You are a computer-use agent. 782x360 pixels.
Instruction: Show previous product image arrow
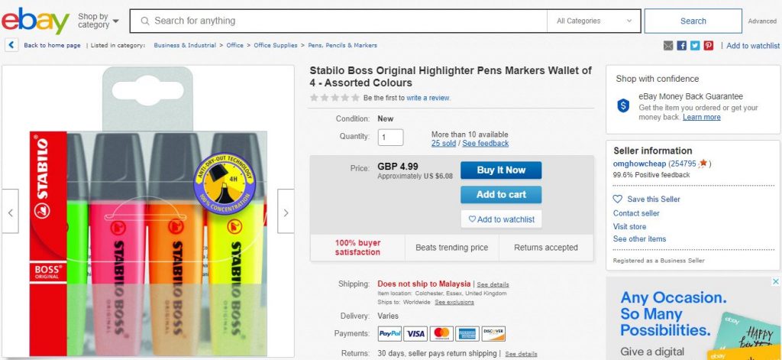pyautogui.click(x=11, y=212)
